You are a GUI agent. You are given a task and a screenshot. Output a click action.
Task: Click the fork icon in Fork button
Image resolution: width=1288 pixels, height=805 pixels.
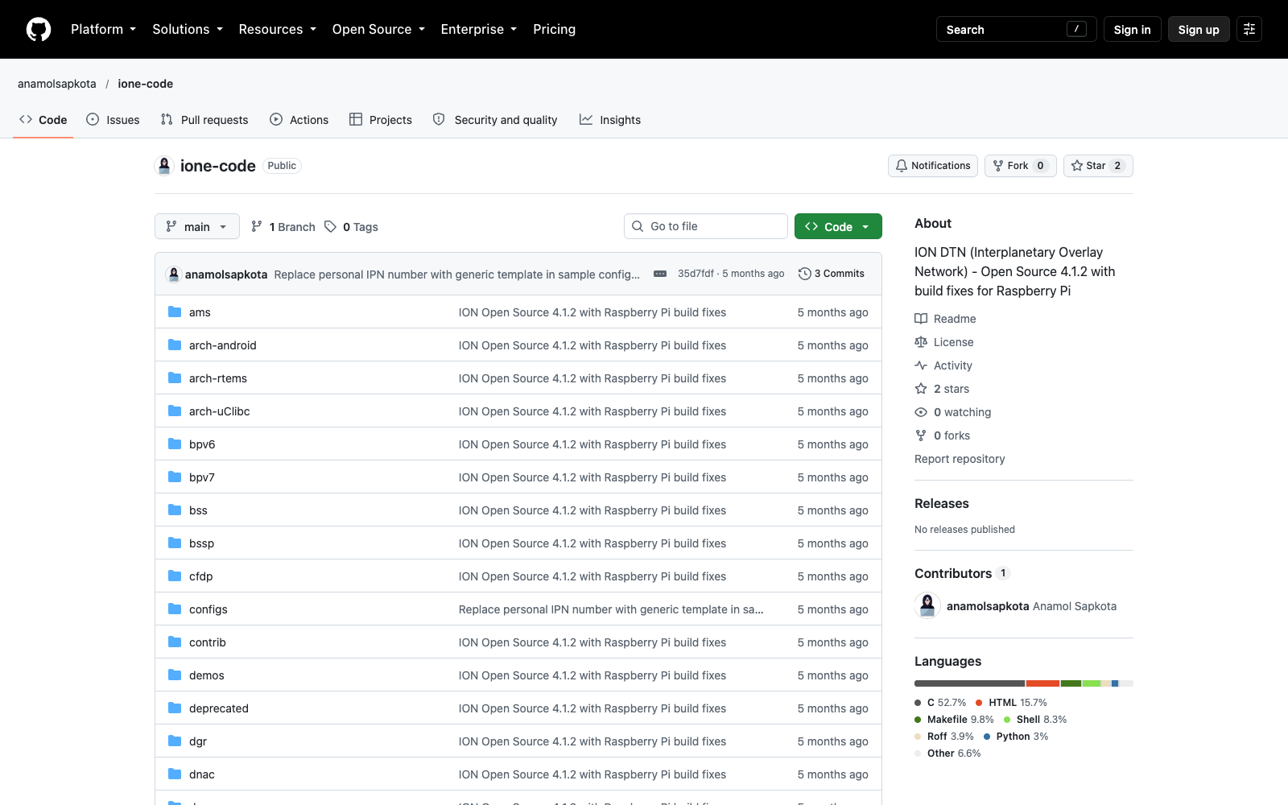[998, 166]
